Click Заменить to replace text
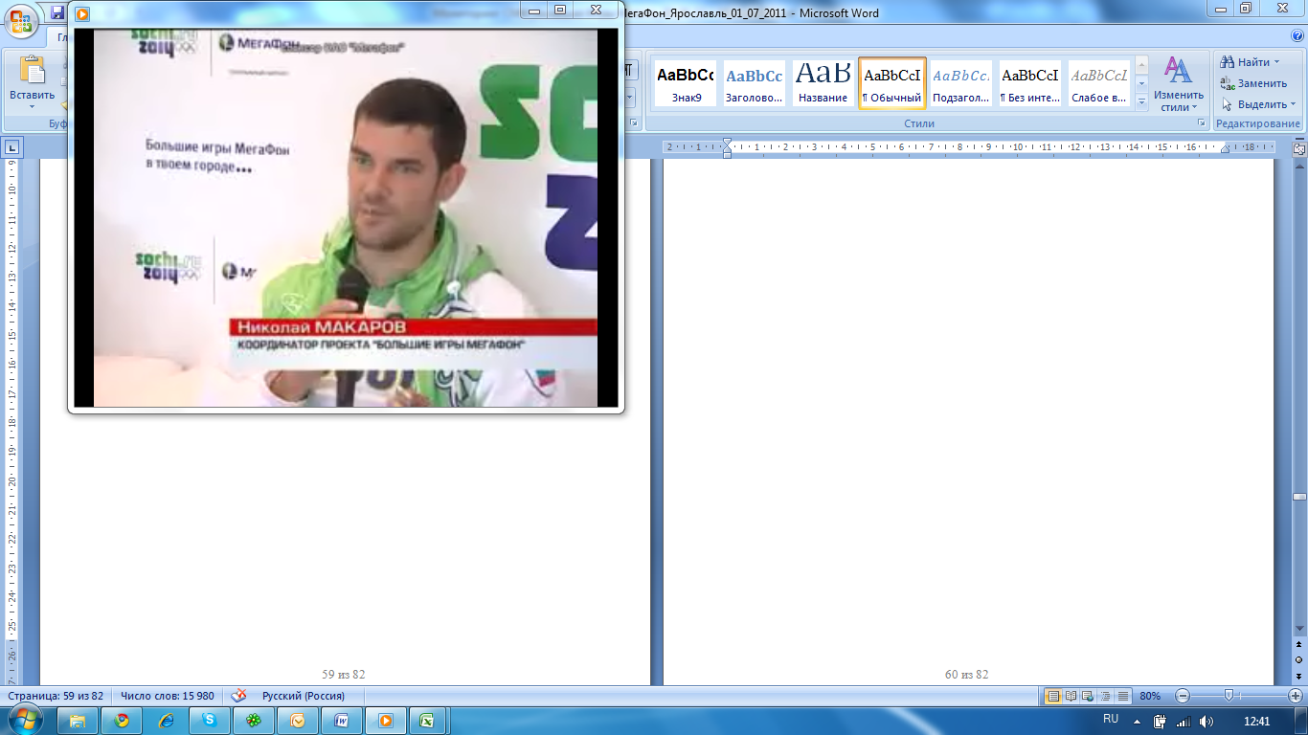Viewport: 1308px width, 735px height. click(x=1253, y=83)
